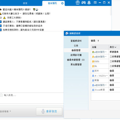120x120 pixels.
Task: Open 公告 in the dialog sidebar
Action: 76,46
